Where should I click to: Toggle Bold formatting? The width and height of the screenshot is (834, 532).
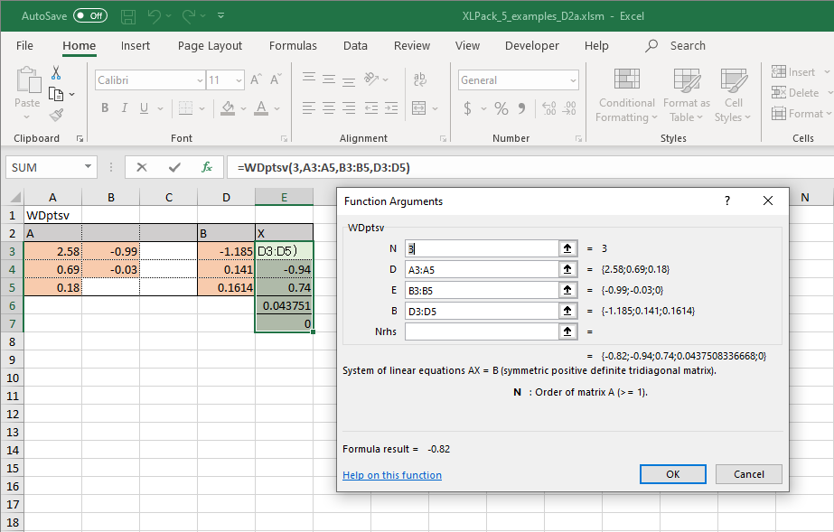(x=105, y=108)
